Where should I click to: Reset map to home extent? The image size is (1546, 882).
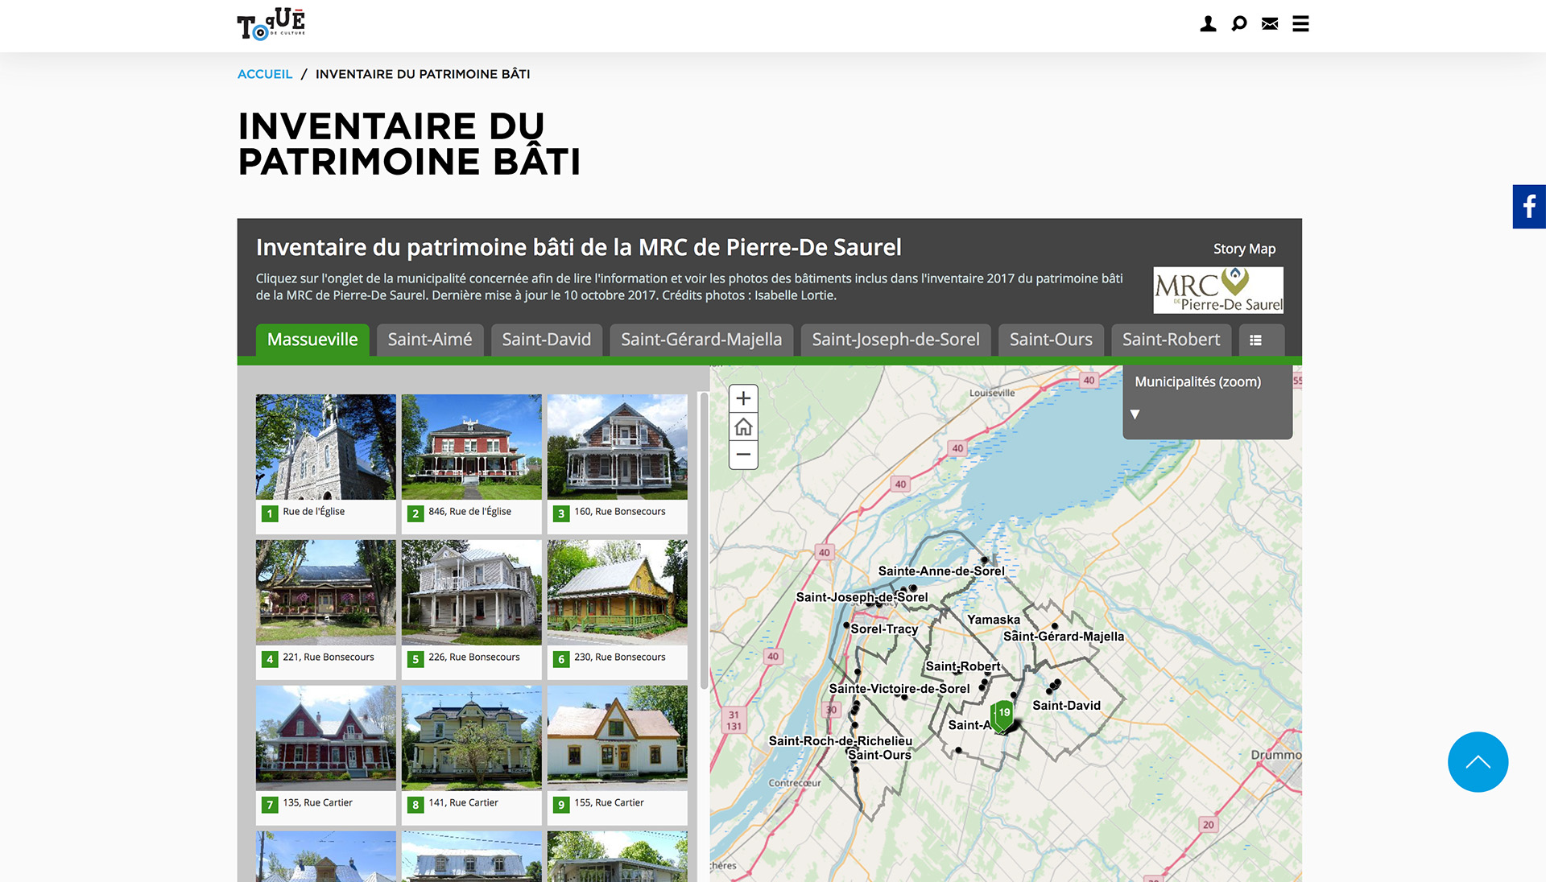point(743,427)
